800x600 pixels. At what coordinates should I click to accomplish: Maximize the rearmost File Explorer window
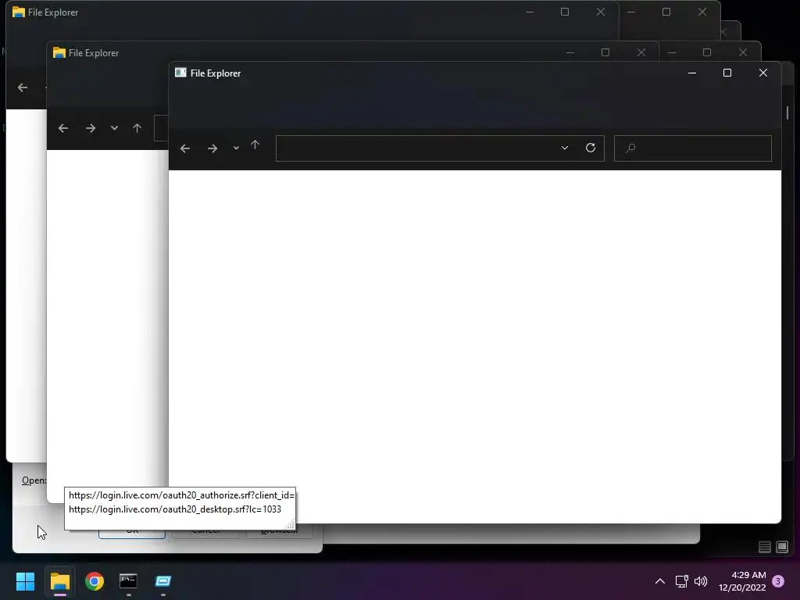(x=565, y=12)
